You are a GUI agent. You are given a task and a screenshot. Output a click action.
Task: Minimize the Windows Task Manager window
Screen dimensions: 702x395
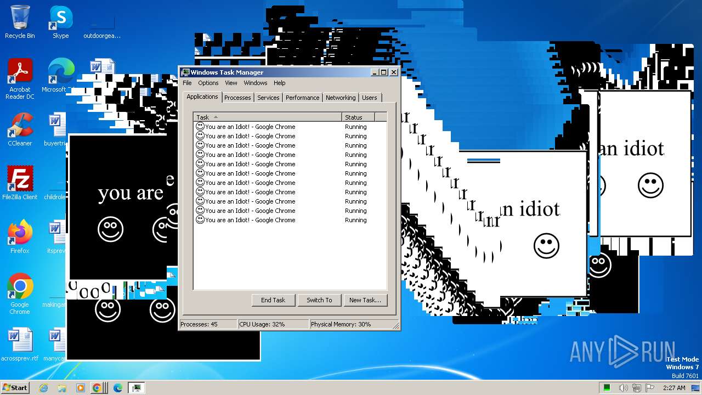pos(375,72)
